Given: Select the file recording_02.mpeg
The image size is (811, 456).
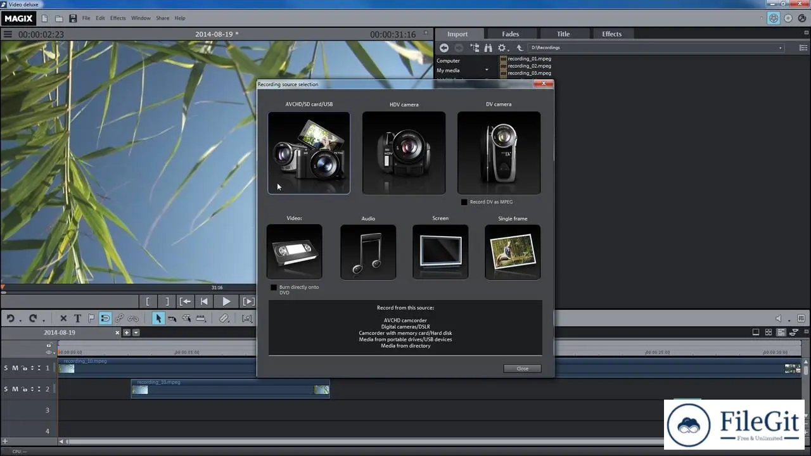Looking at the screenshot, I should coord(529,66).
